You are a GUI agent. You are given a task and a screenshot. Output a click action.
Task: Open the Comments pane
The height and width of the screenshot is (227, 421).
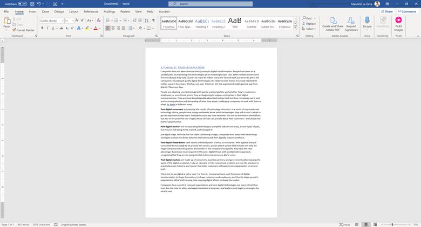pyautogui.click(x=407, y=11)
